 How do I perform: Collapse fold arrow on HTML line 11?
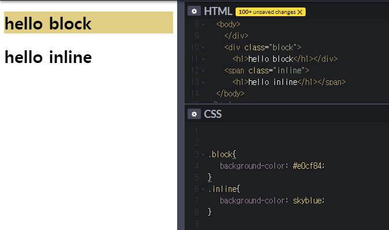(203, 60)
